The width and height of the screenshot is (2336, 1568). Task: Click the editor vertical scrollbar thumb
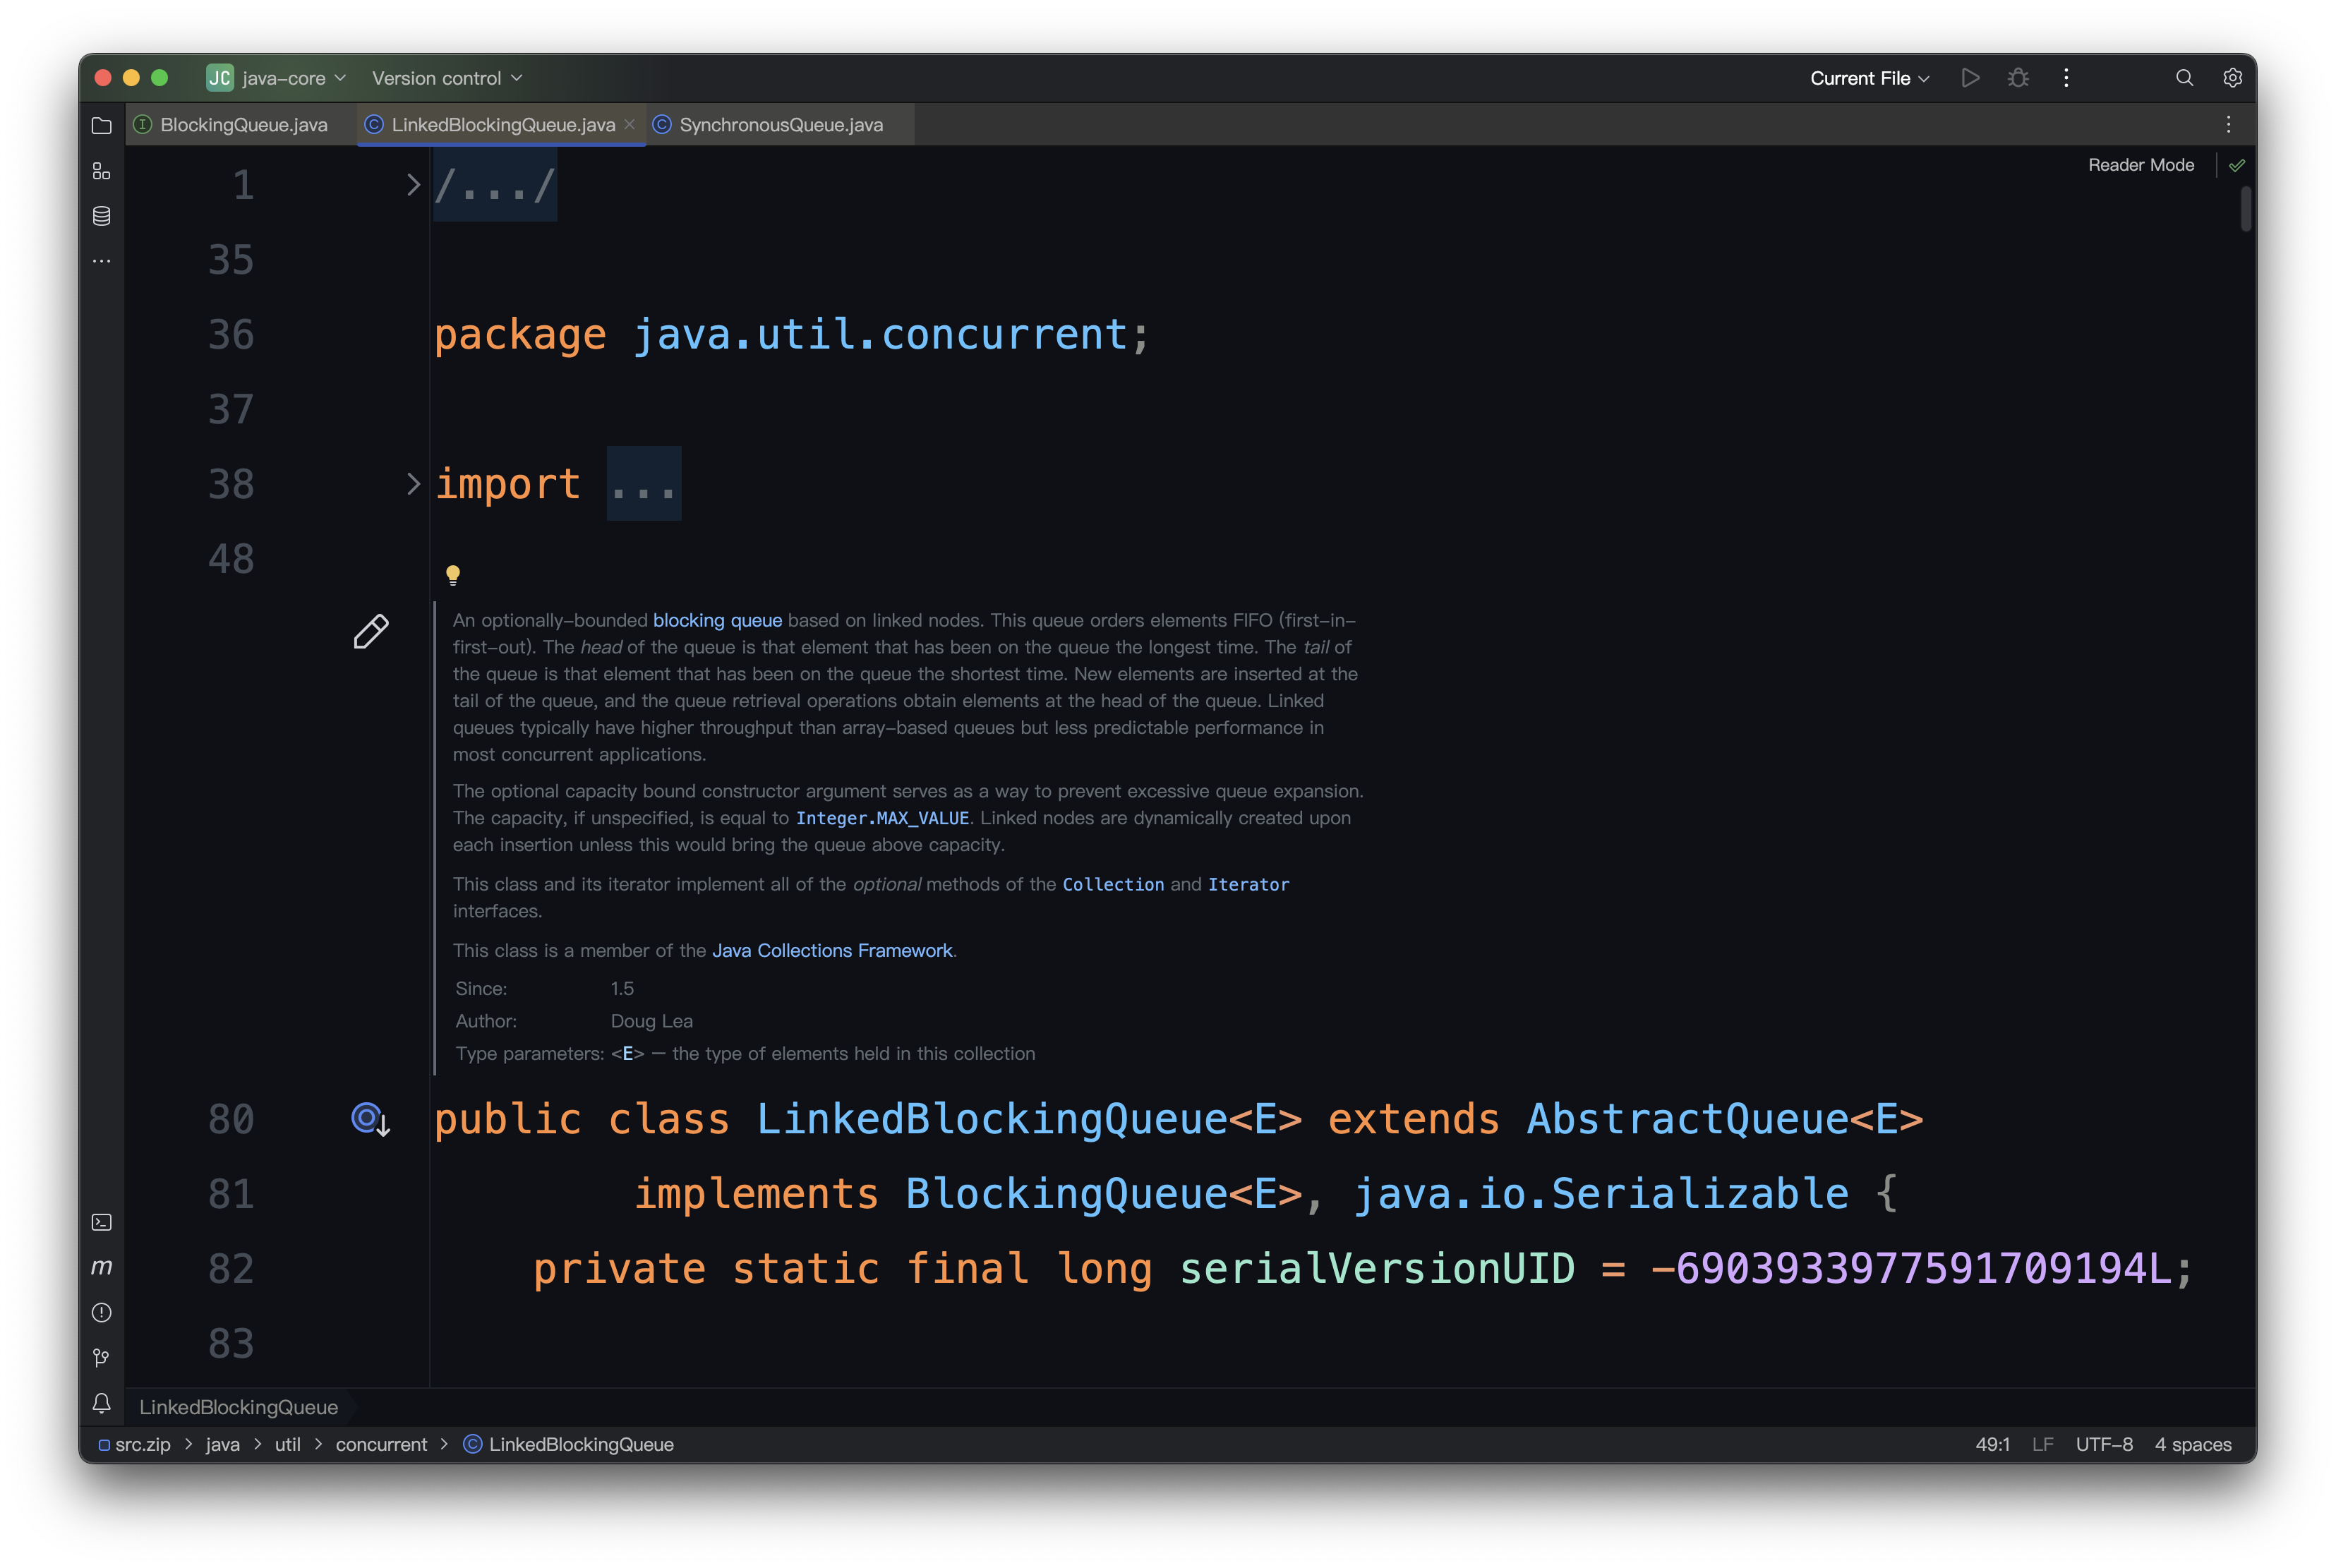pyautogui.click(x=2246, y=208)
